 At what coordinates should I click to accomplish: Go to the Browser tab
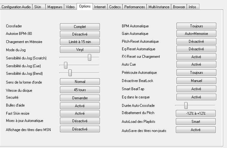179,7
